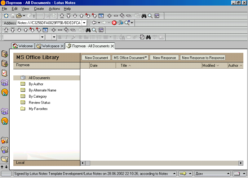The width and height of the screenshot is (248, 178).
Task: Open the font size dropdown
Action: pyautogui.click(x=54, y=37)
